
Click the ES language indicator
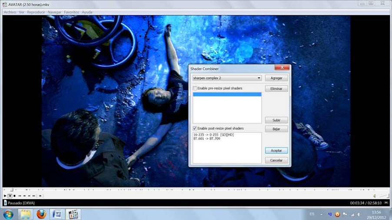[312, 214]
